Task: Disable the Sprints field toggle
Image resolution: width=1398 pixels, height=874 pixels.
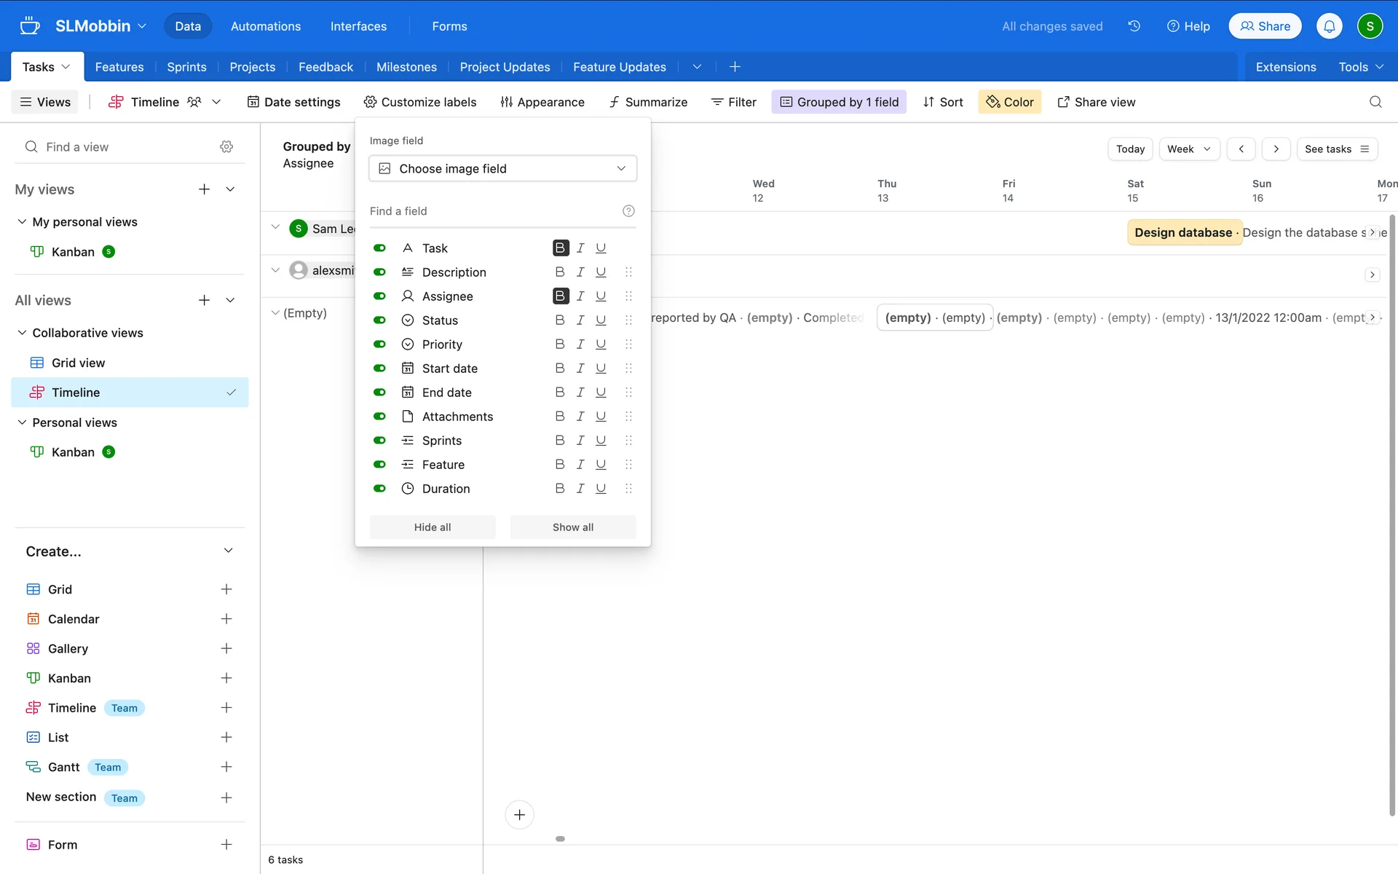Action: (x=379, y=441)
